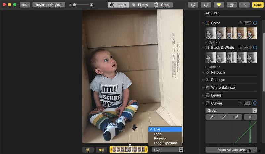
Task: Collapse the Color section disclosure triangle
Action: pyautogui.click(x=203, y=23)
